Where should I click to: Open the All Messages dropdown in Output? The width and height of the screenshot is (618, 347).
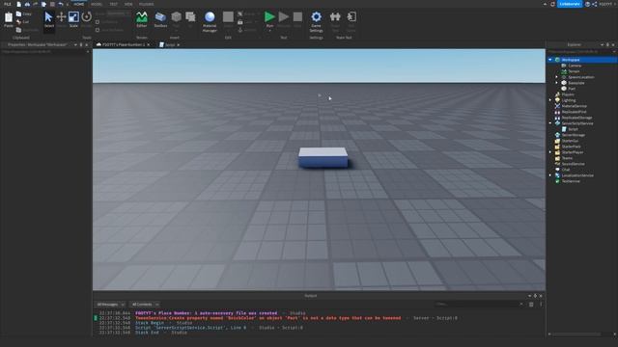(x=111, y=305)
